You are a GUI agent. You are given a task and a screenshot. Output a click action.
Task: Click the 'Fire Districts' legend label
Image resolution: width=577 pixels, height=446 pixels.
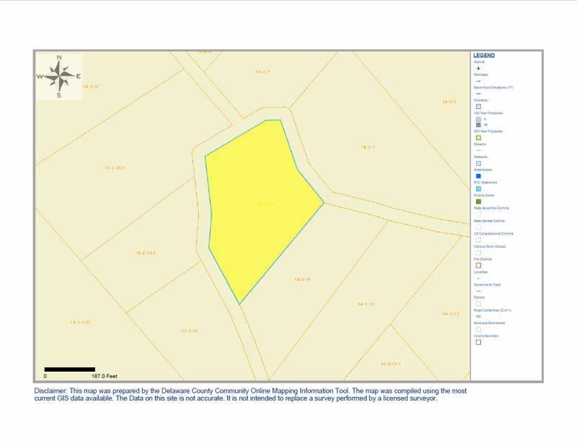[483, 259]
